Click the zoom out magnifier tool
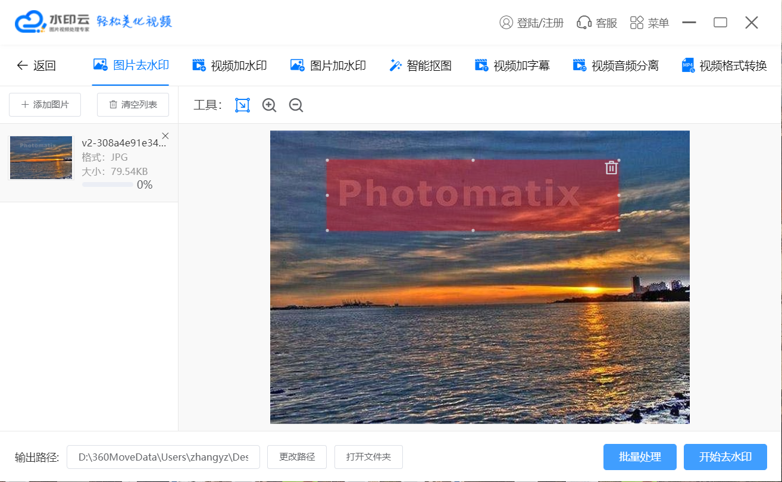Screen dimensions: 782x482 (x=296, y=105)
